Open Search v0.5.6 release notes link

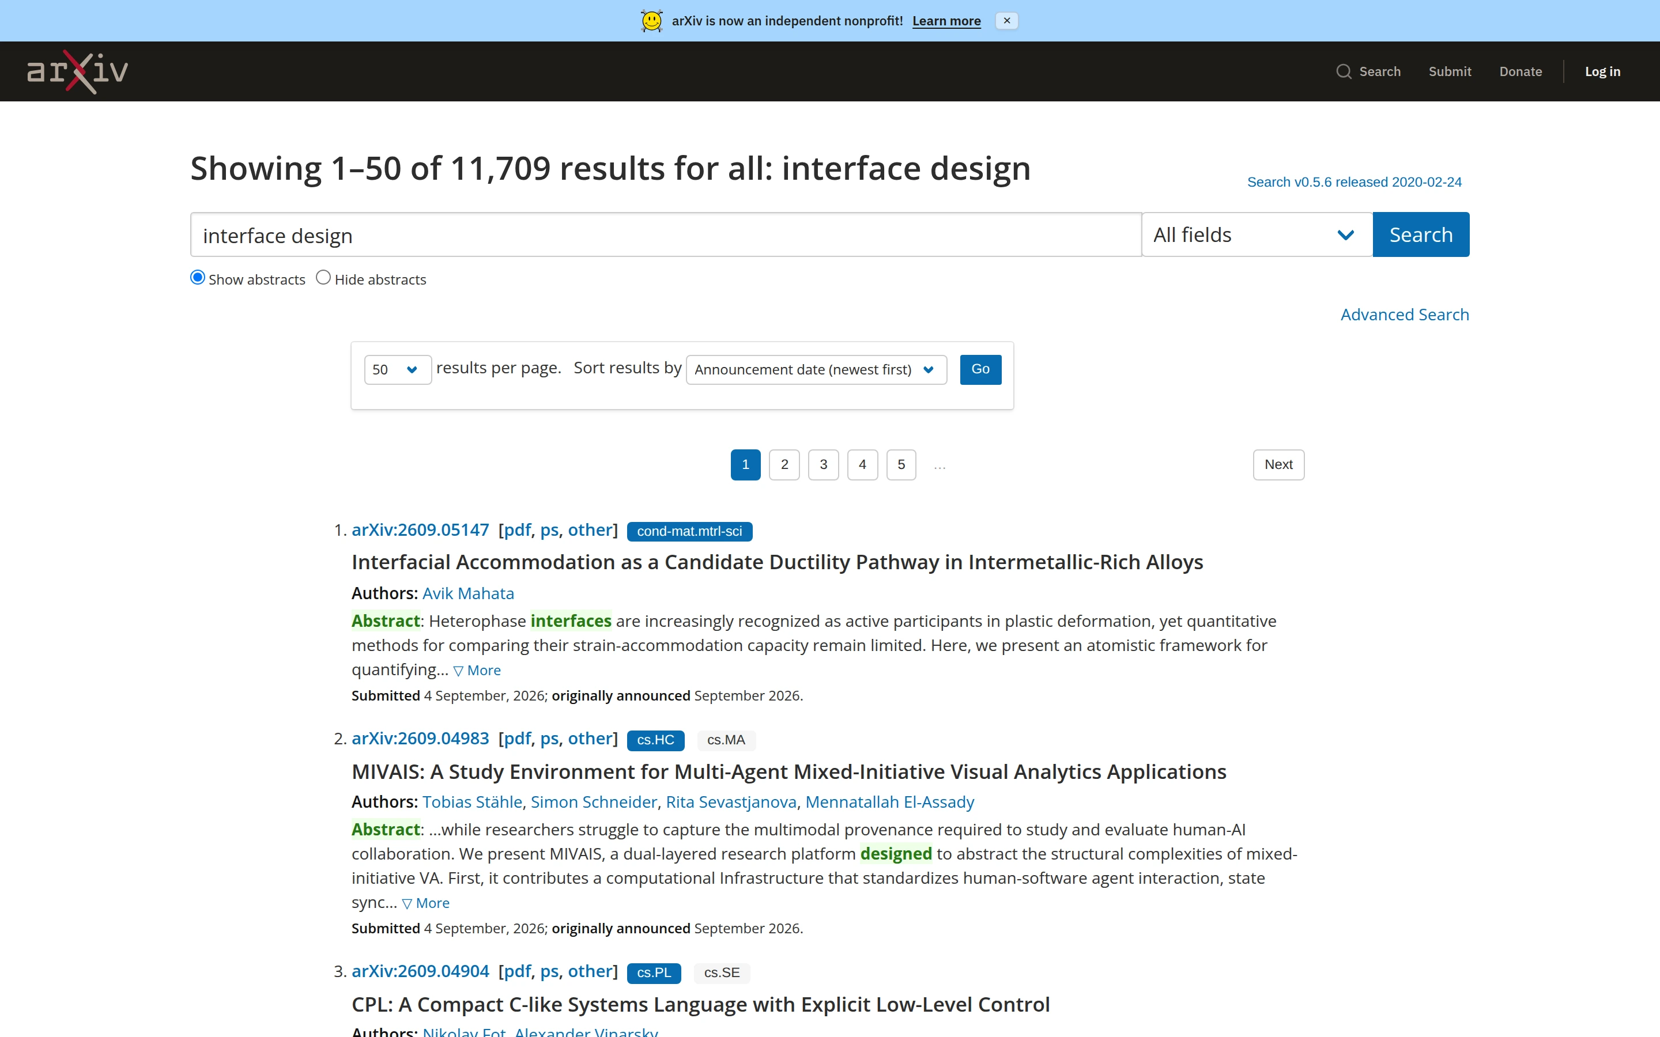coord(1354,181)
